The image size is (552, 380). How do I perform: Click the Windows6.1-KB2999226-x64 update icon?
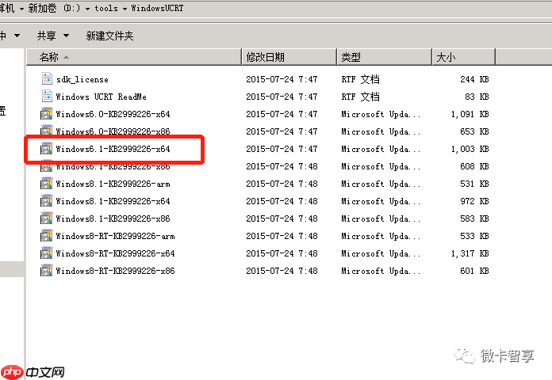46,149
